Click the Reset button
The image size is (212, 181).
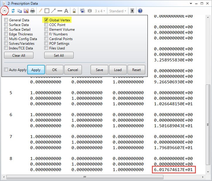(136, 70)
